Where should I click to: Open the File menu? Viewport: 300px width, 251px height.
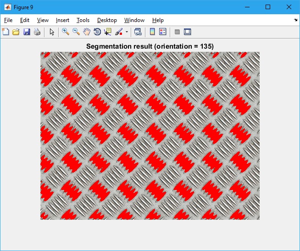pyautogui.click(x=8, y=20)
